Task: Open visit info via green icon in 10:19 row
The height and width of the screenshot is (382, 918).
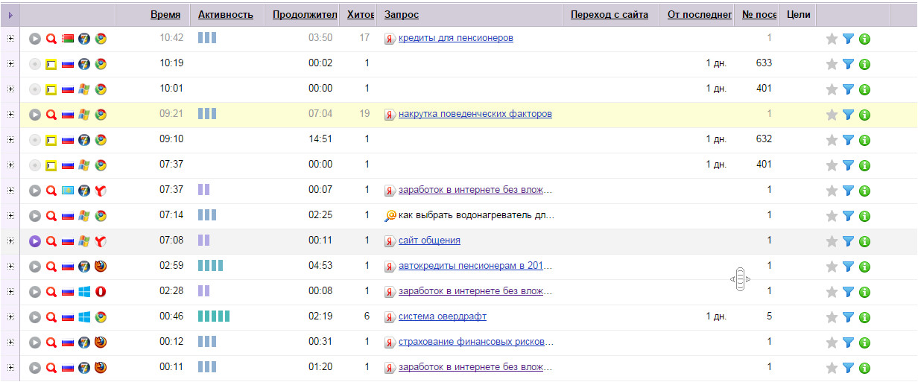Action: click(x=865, y=64)
